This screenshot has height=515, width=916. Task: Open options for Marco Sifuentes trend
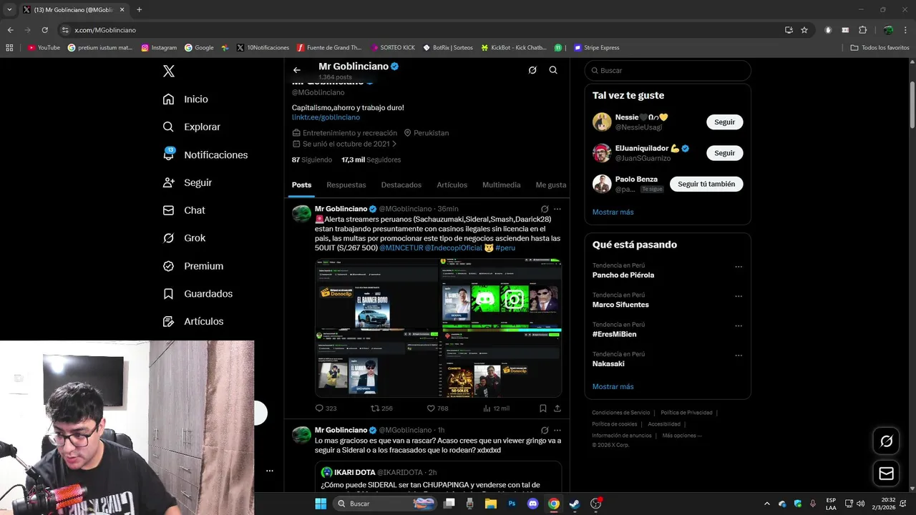tap(739, 296)
